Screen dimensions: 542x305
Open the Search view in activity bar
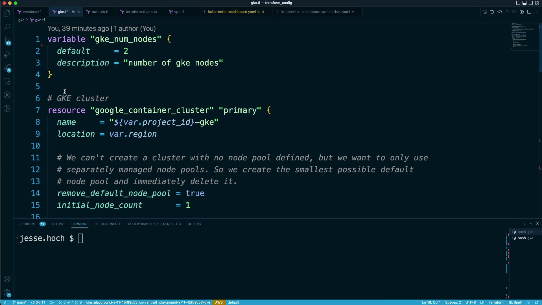tap(7, 27)
